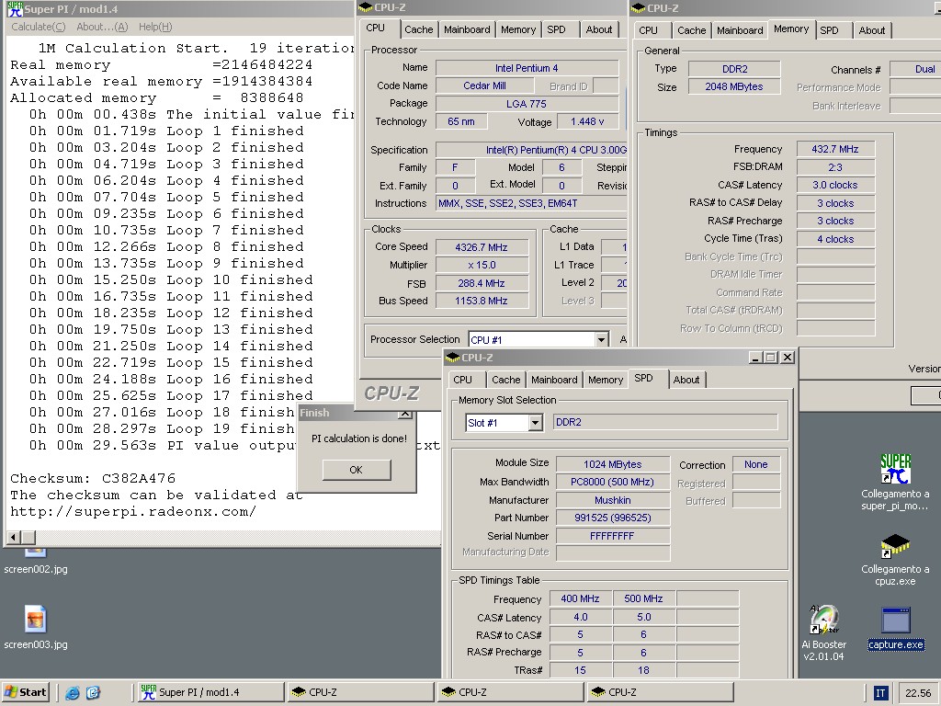Image resolution: width=941 pixels, height=706 pixels.
Task: Click the CAS# Latency value 3.0 clocks
Action: click(x=834, y=185)
